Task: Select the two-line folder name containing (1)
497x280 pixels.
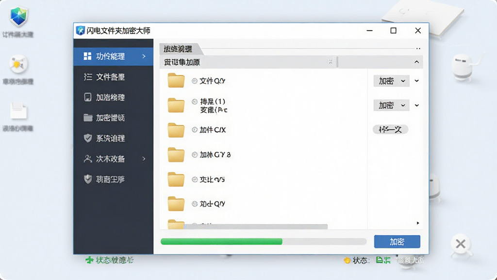Action: point(214,105)
